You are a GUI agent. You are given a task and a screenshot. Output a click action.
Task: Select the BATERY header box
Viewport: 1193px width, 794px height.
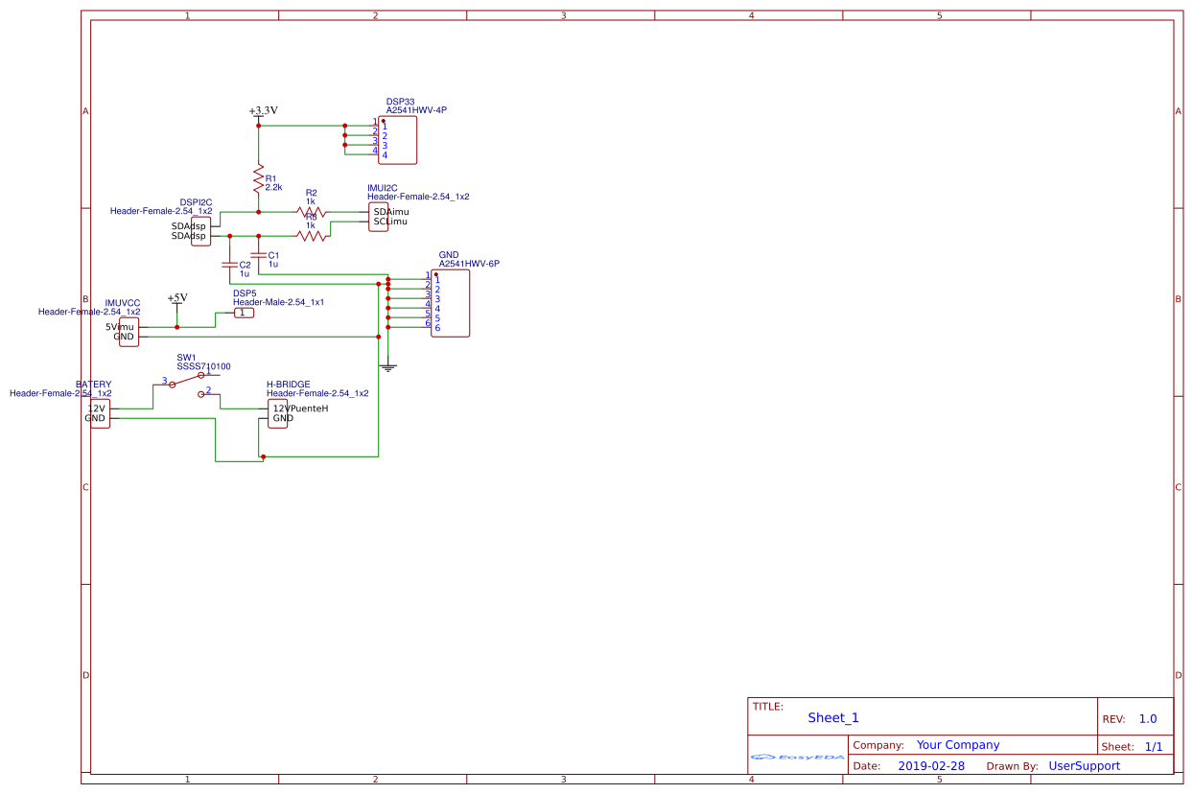point(100,413)
